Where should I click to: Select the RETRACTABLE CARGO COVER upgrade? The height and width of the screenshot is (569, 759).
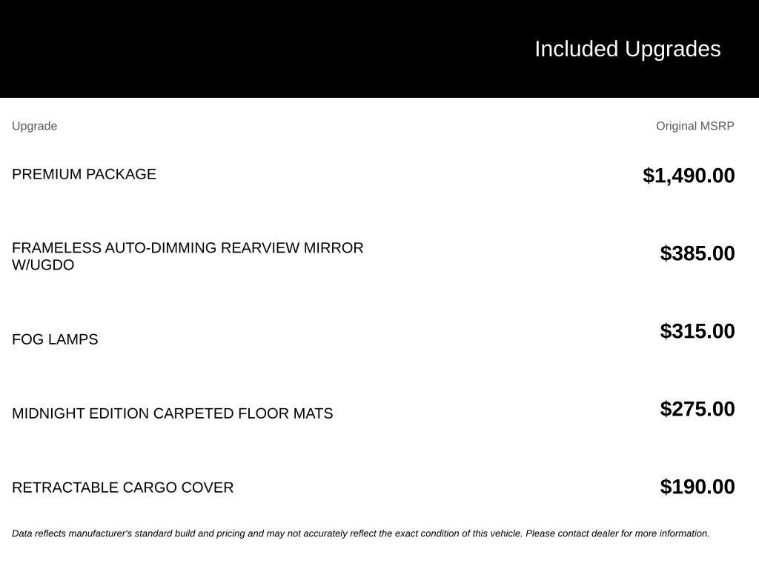pyautogui.click(x=123, y=488)
